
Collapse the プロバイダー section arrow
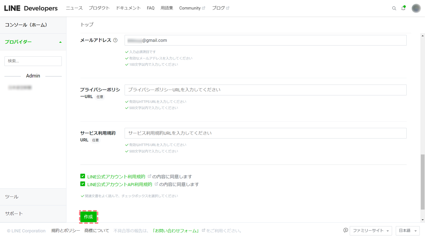[60, 42]
